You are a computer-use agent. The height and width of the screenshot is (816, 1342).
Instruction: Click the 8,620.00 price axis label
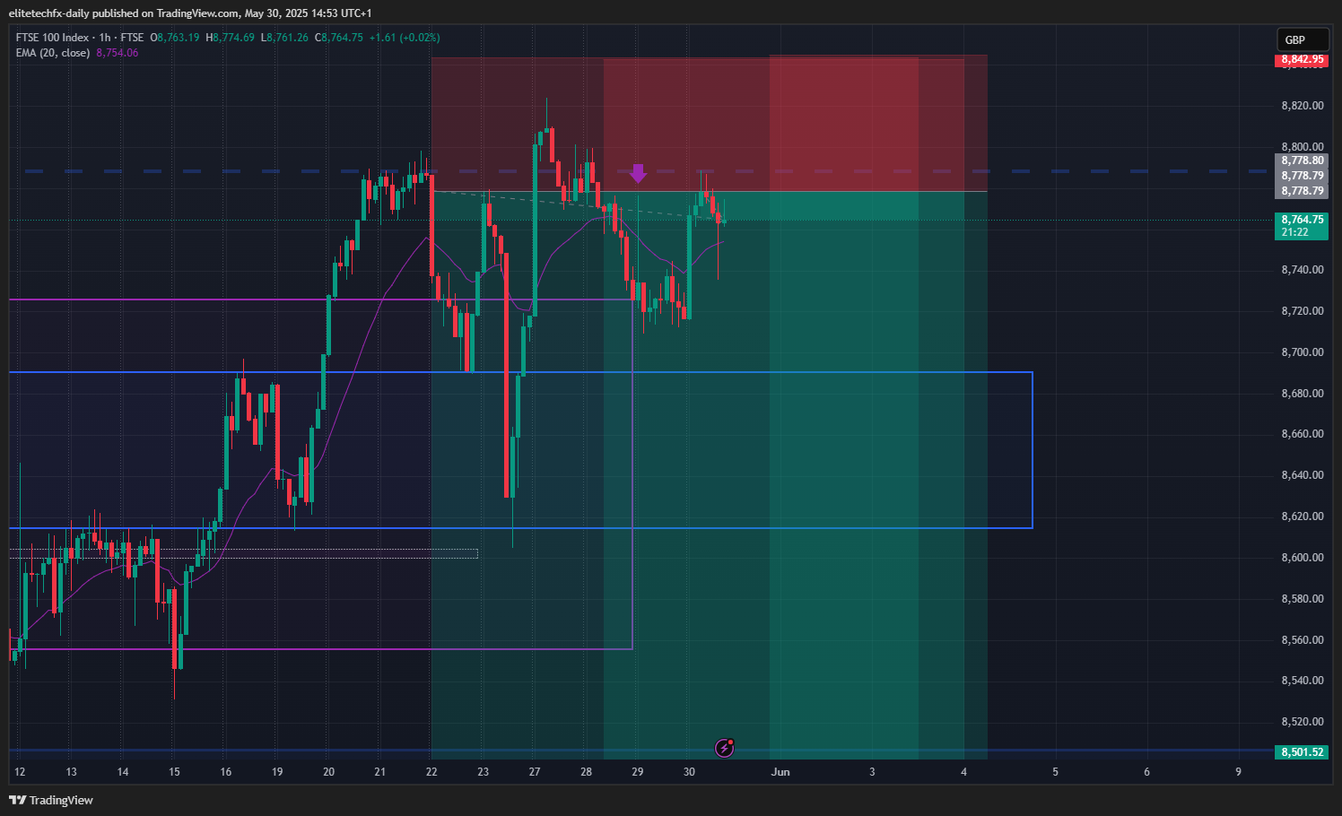coord(1302,517)
